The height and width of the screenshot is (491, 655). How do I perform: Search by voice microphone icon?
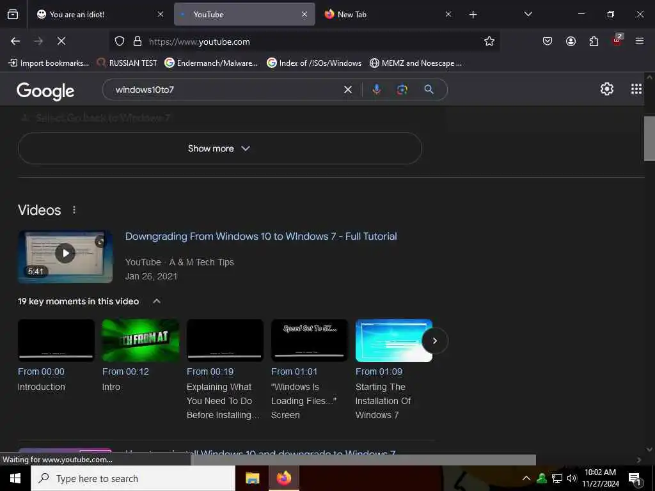coord(376,90)
